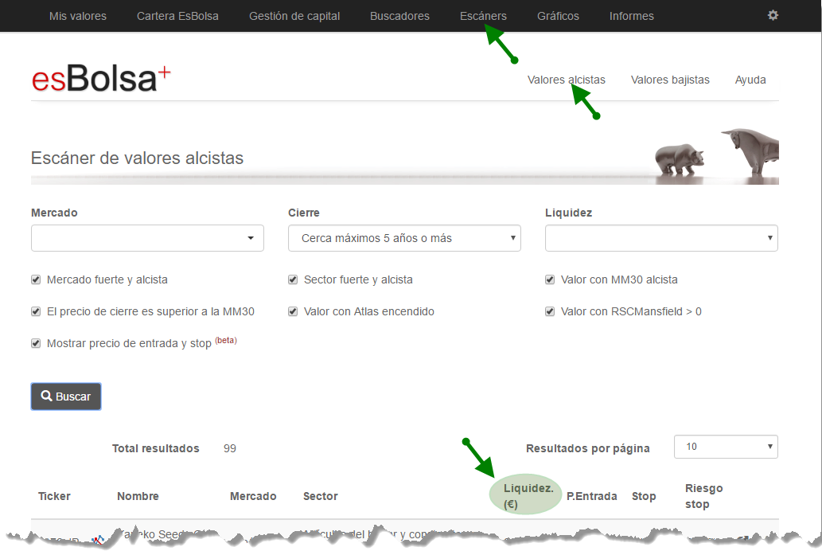The image size is (822, 551).
Task: Go to Valores bajistas link
Action: tap(670, 80)
